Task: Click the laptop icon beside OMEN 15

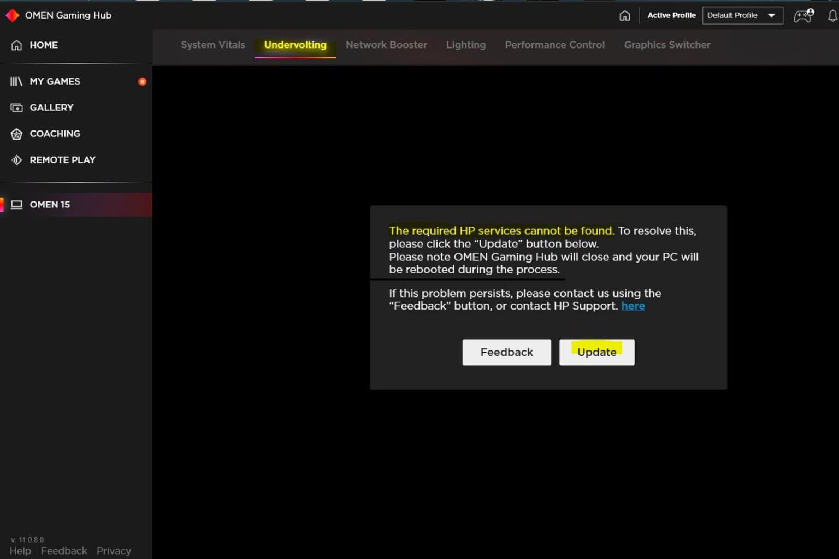Action: coord(17,205)
